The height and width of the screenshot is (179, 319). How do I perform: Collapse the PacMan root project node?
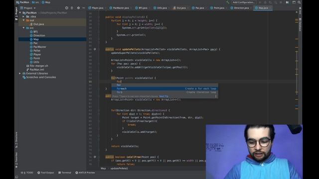pos(20,13)
